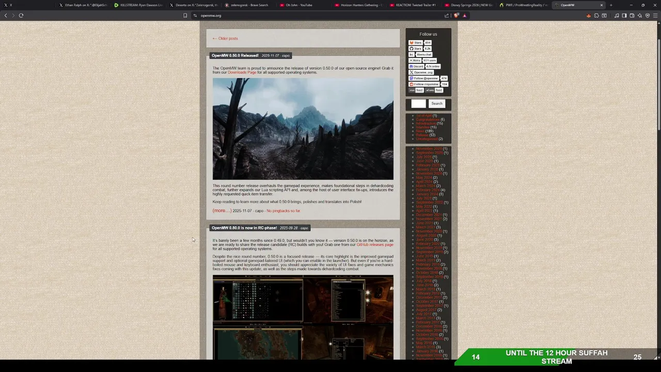Toggle the browser sidebar panel icon
This screenshot has width=661, height=372.
(624, 16)
